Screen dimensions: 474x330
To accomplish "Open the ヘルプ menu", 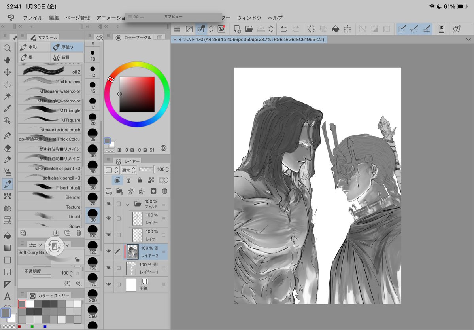I will tap(276, 18).
